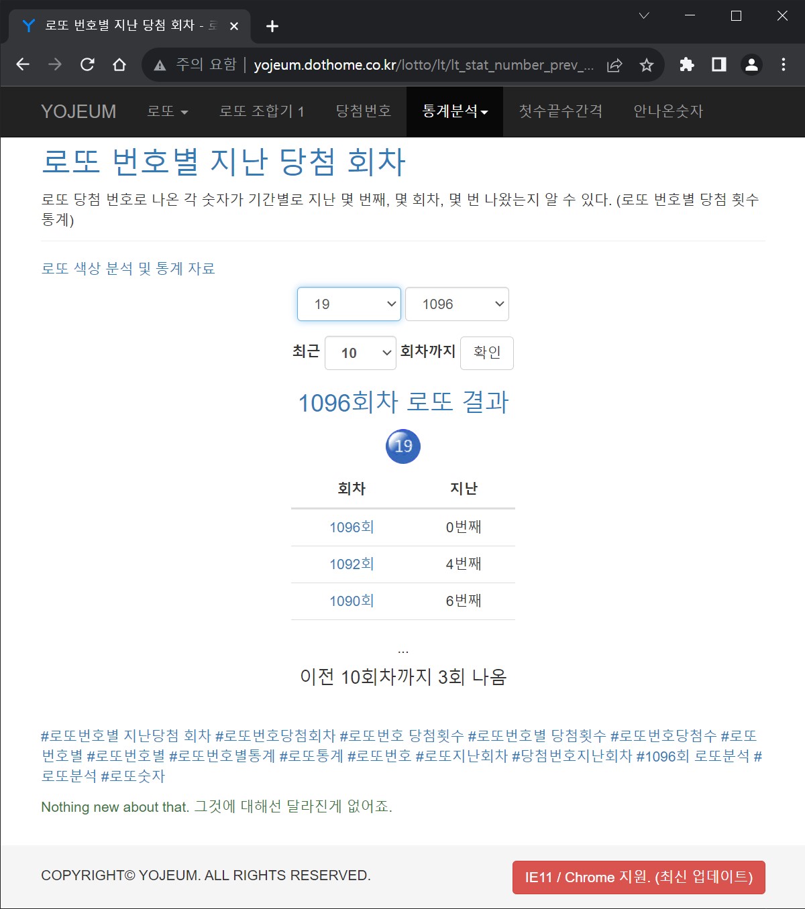Viewport: 805px width, 909px height.
Task: Open the 당첨번호 navbar item
Action: click(x=363, y=111)
